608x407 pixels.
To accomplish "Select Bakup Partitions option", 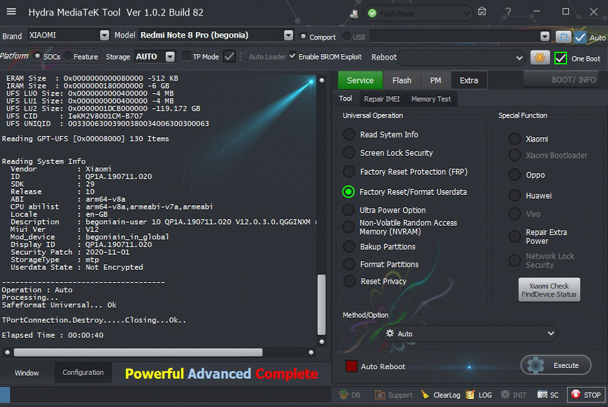I will (349, 247).
